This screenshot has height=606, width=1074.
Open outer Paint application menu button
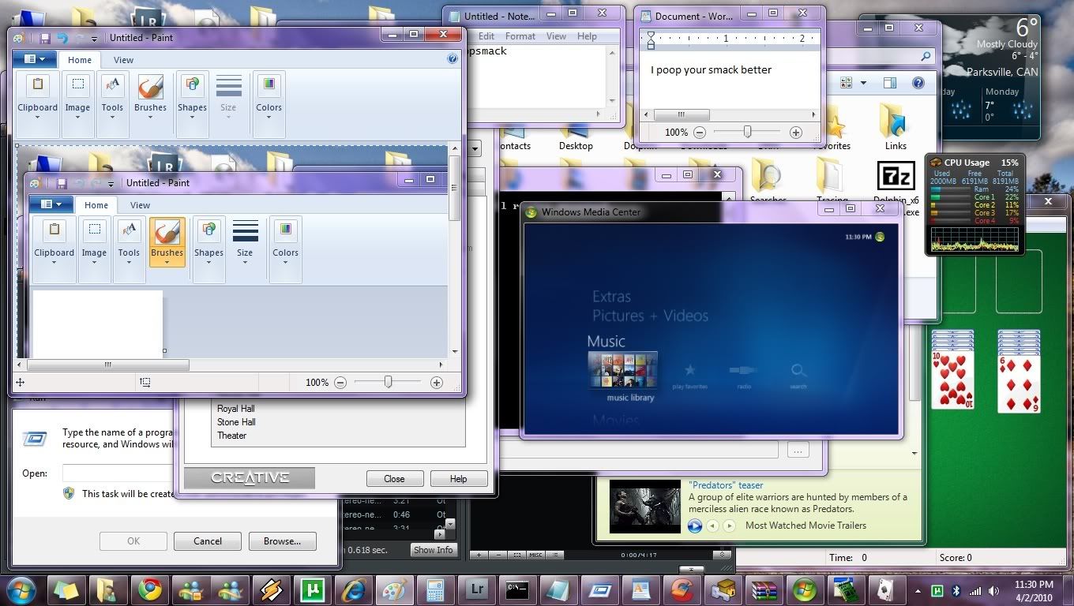tap(35, 59)
